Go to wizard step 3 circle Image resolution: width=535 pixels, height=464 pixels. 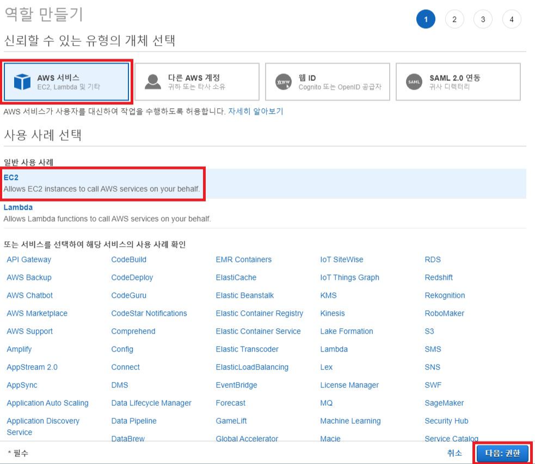pos(483,19)
